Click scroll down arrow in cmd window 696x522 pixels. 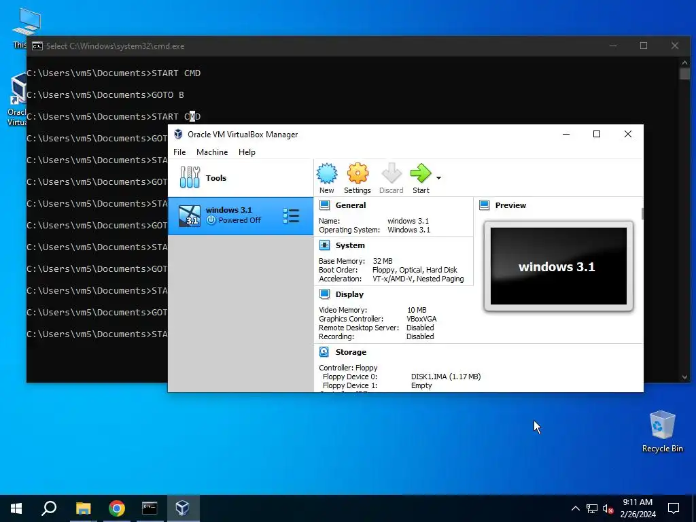pyautogui.click(x=684, y=377)
